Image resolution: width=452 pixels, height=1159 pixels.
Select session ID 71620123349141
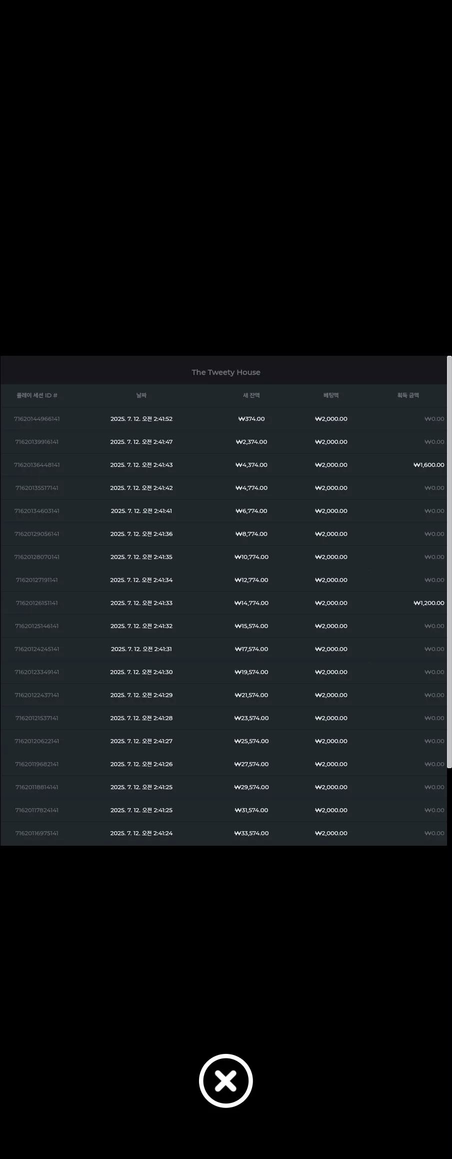(37, 672)
